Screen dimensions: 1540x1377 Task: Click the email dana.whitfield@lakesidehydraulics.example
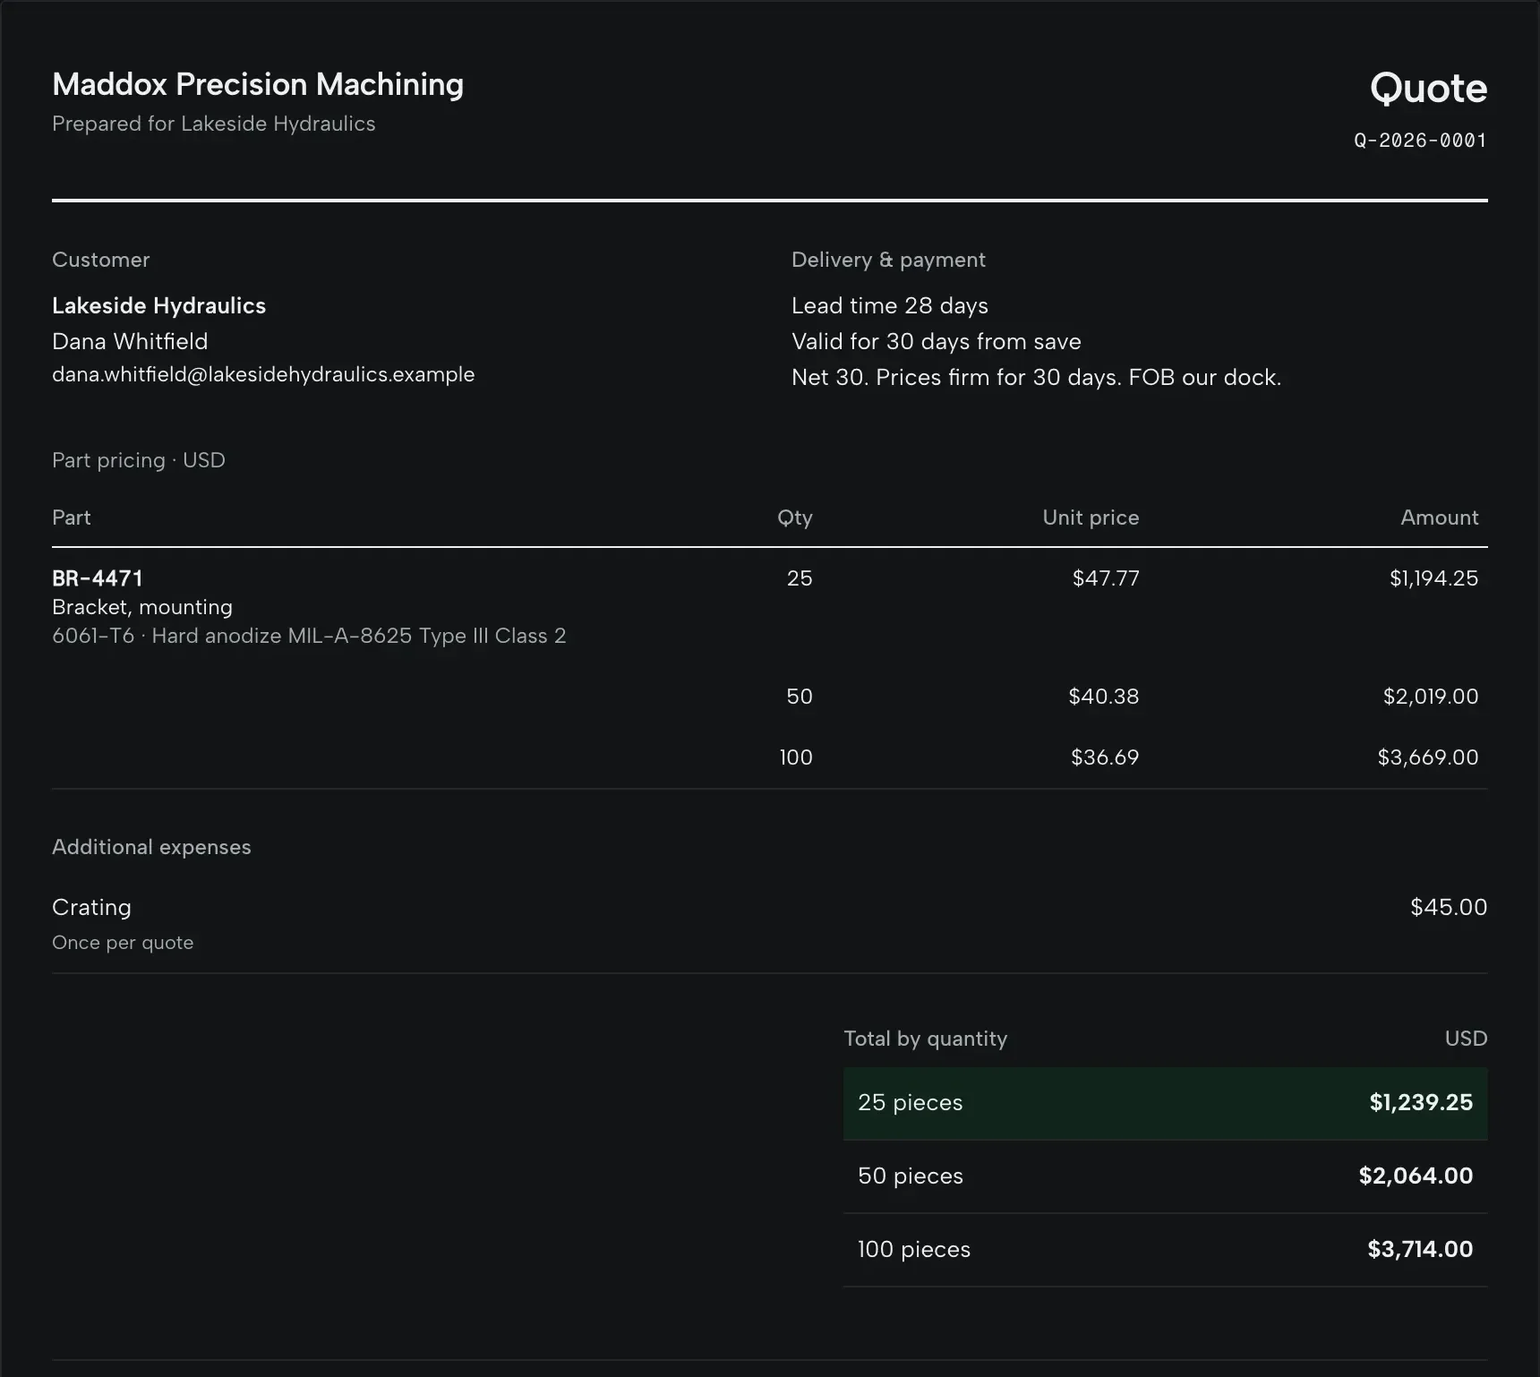[x=263, y=374]
